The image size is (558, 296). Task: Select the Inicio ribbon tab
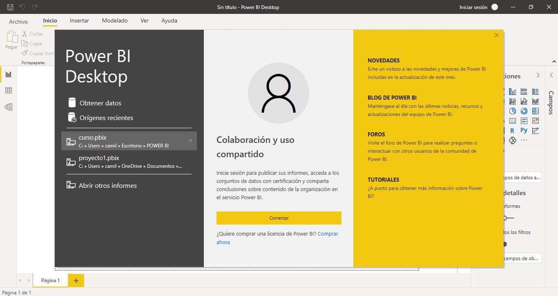[x=50, y=20]
